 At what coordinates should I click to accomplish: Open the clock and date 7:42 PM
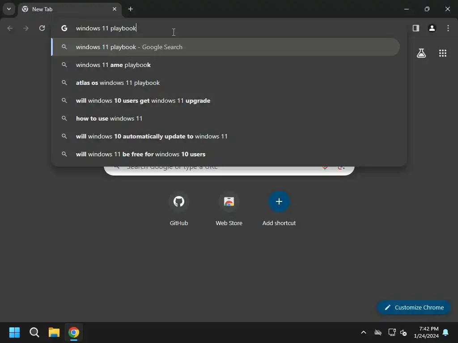click(x=426, y=332)
